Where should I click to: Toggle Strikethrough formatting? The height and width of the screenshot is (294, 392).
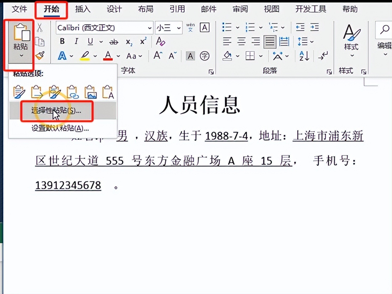click(114, 42)
